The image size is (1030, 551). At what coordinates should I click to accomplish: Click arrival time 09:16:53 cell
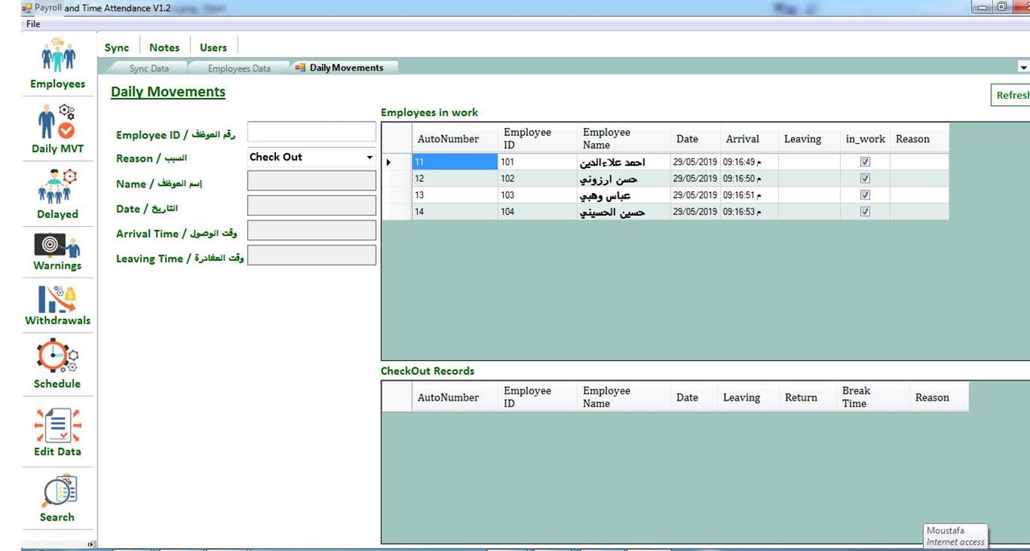click(x=748, y=212)
